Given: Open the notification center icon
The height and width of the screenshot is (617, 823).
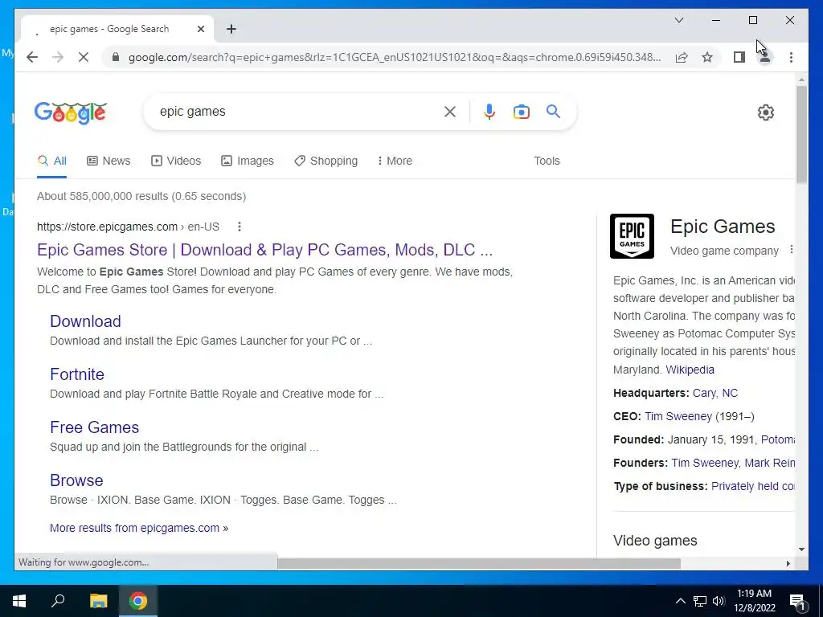Looking at the screenshot, I should point(796,601).
